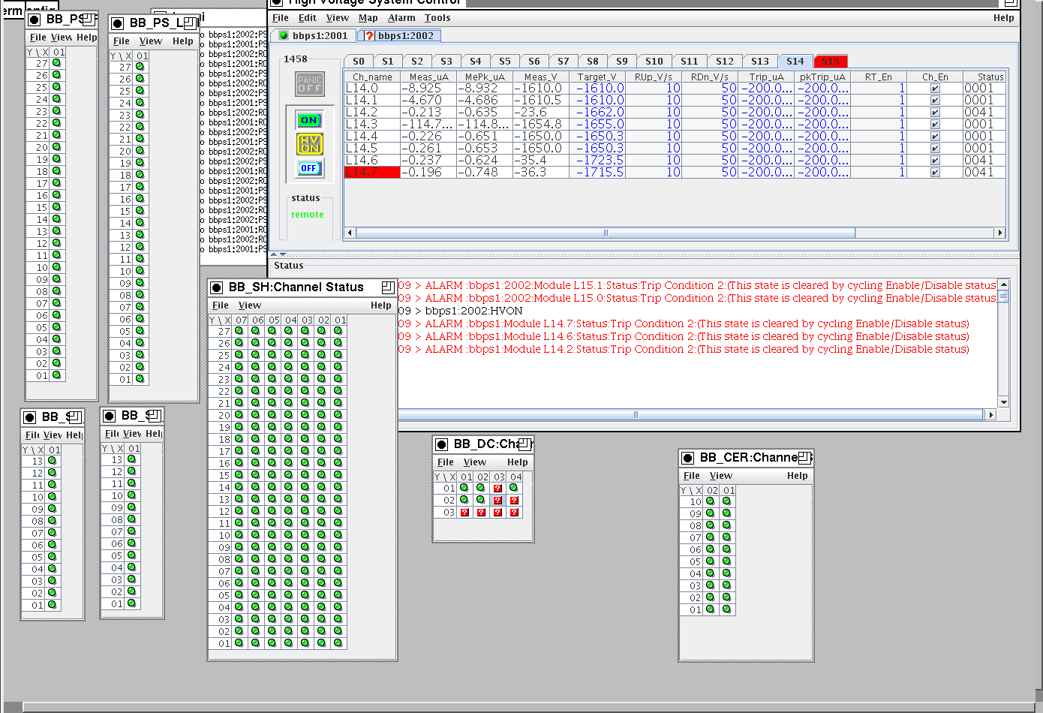Click the question icon on bbps1:2002 tab
The width and height of the screenshot is (1043, 713).
coord(369,35)
